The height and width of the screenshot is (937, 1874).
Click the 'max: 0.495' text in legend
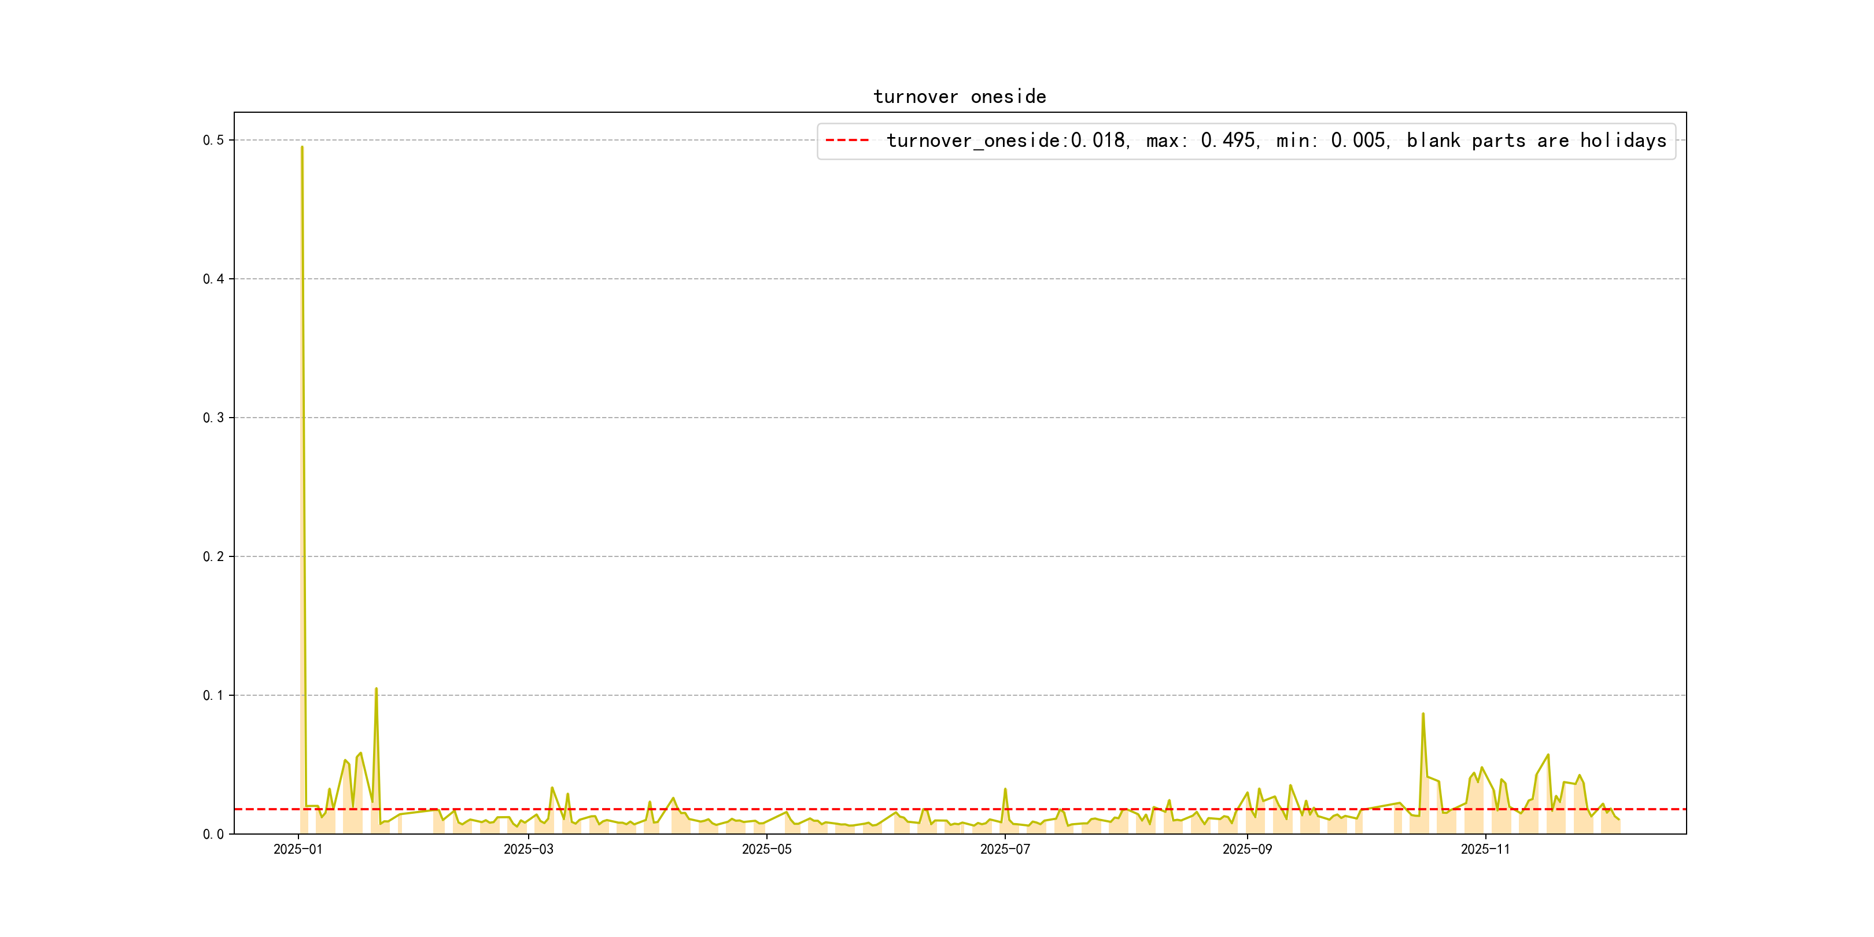[x=1200, y=141]
